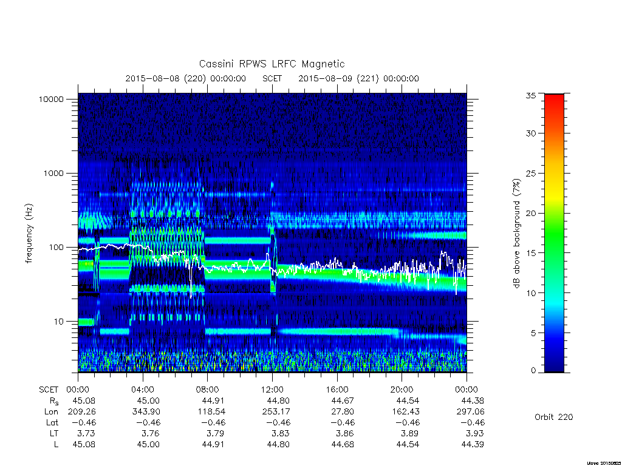Click the "100" frequency axis tick label

pos(55,248)
